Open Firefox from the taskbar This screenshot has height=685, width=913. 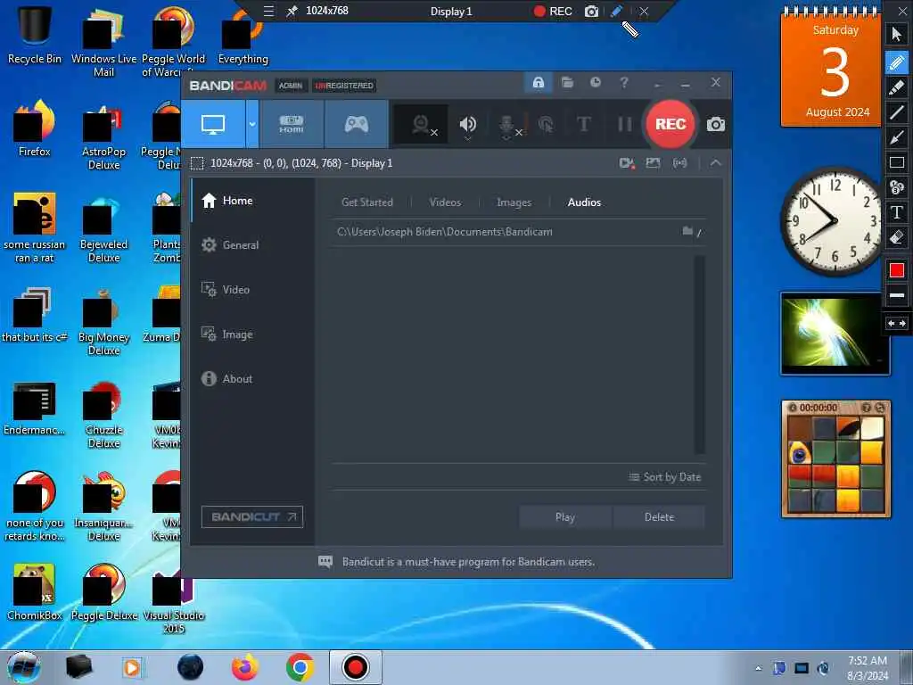pos(245,667)
